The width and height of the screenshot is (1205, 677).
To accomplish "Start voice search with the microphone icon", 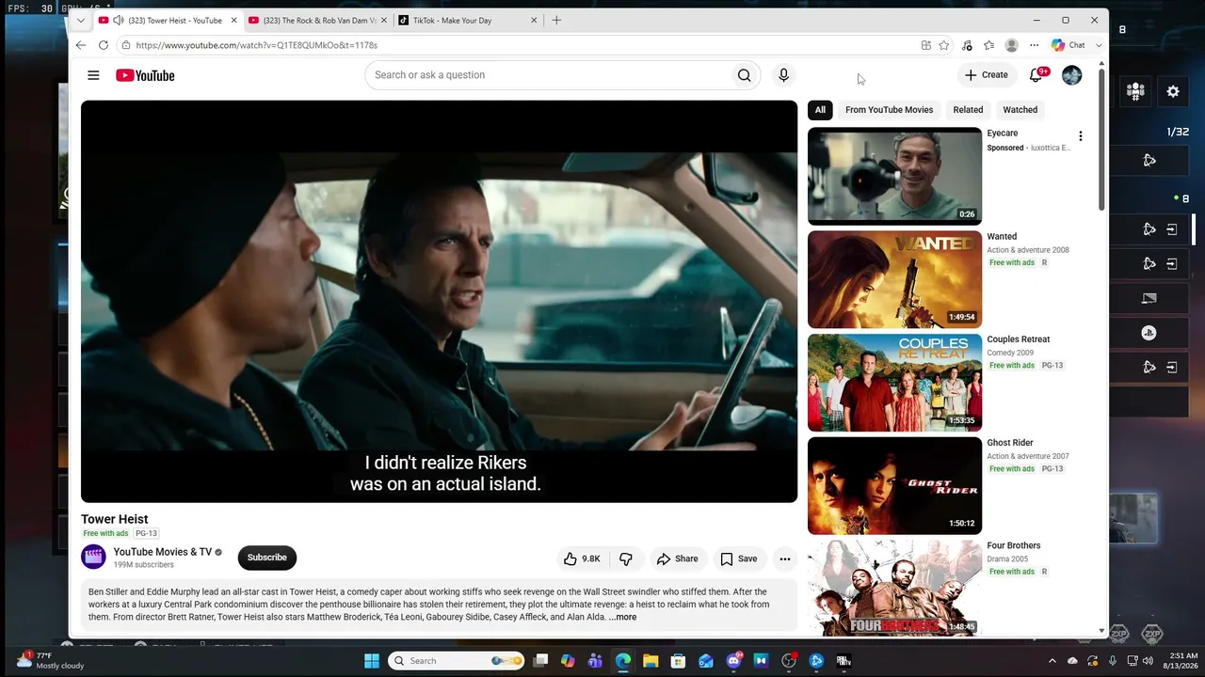I will coord(783,75).
